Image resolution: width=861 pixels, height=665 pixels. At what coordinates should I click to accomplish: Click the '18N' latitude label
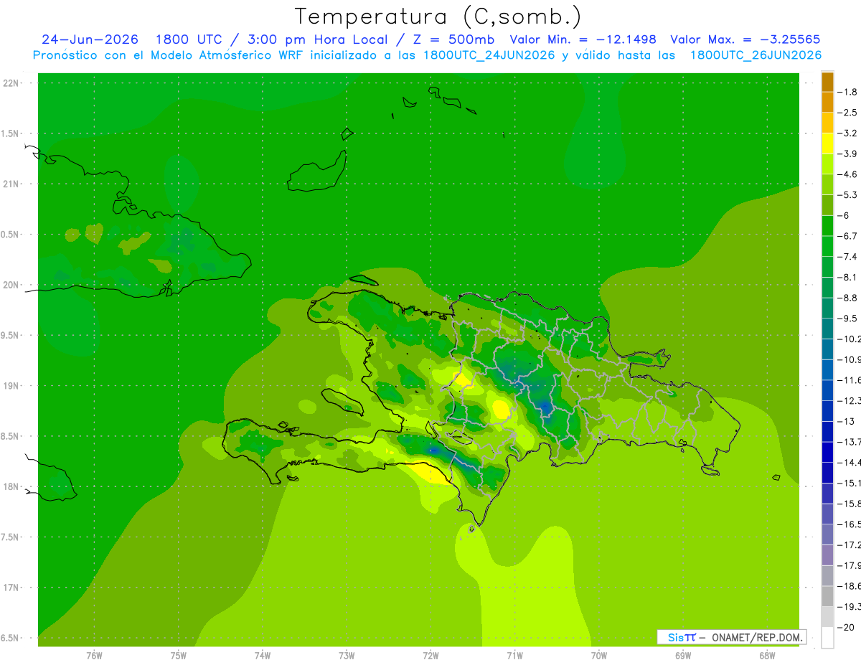pyautogui.click(x=11, y=487)
